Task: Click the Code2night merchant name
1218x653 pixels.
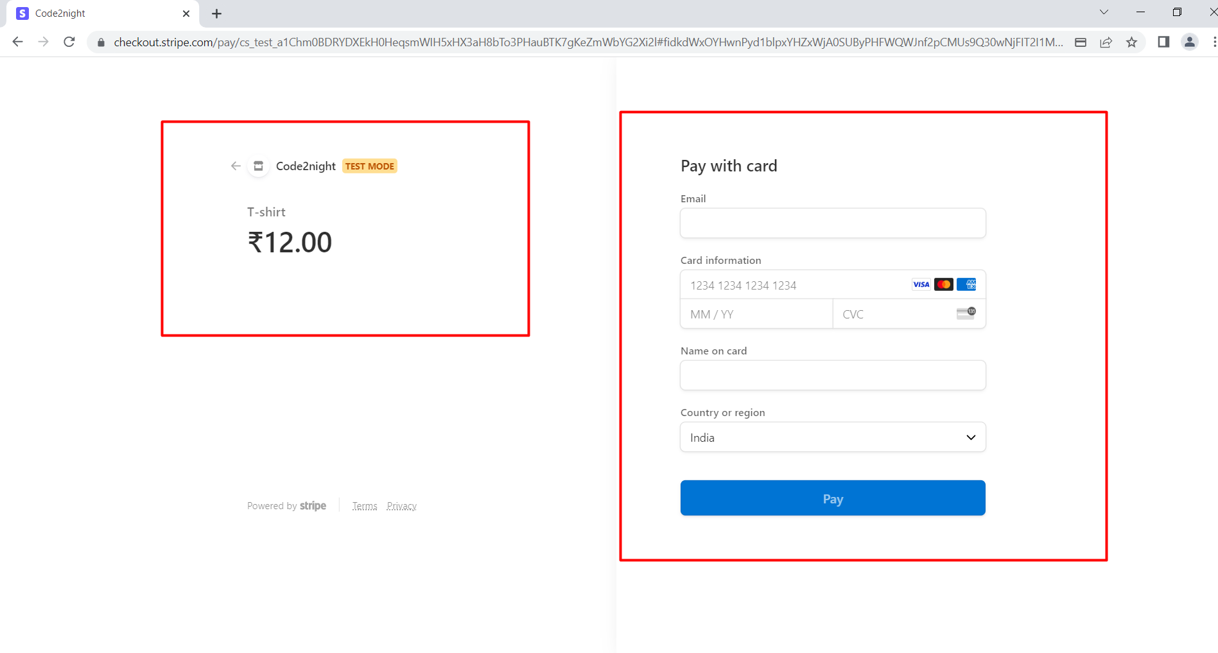Action: [306, 166]
